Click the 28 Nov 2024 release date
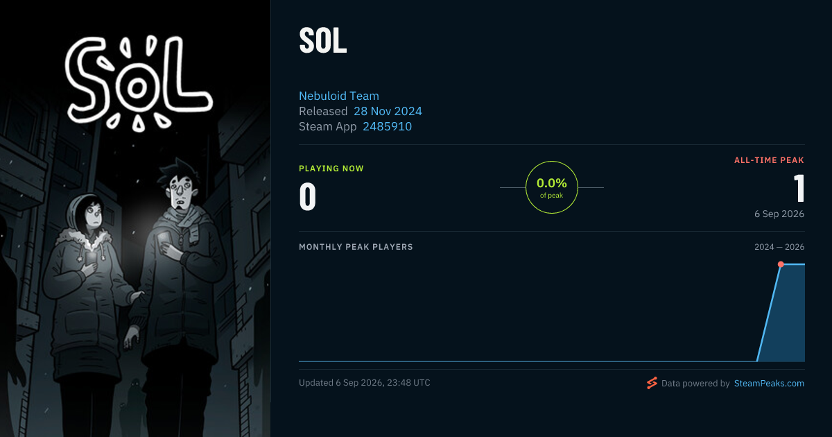The width and height of the screenshot is (832, 437). click(x=388, y=111)
